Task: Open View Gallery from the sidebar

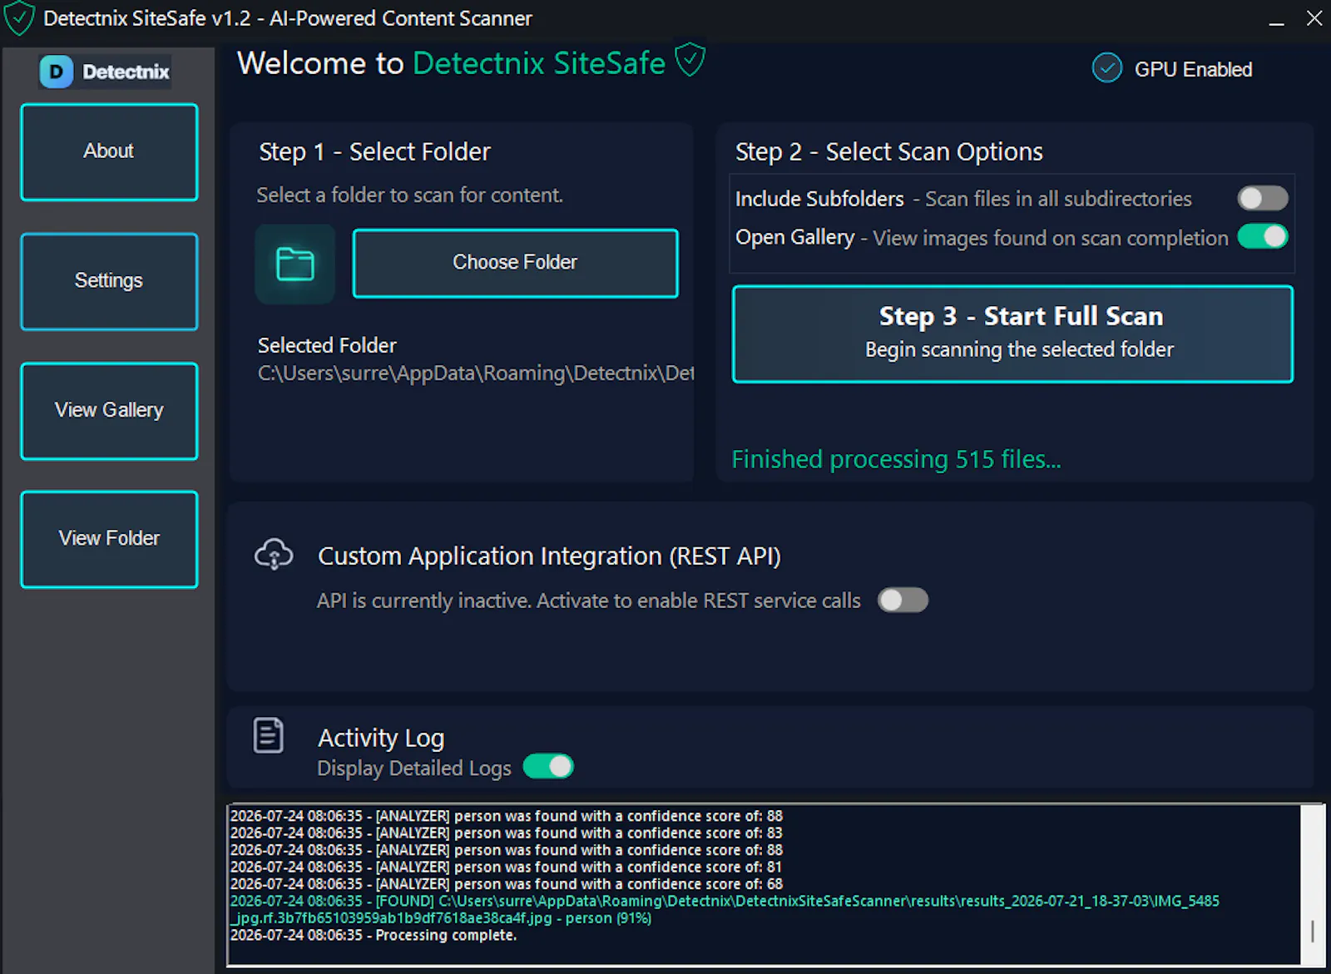Action: click(x=109, y=411)
